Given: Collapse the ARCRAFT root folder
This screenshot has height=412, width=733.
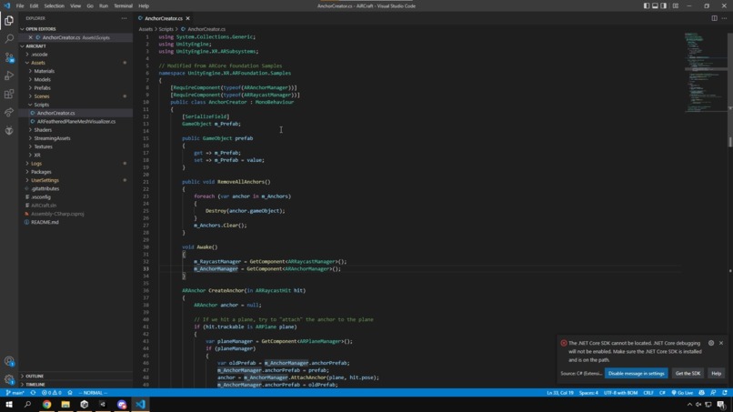Looking at the screenshot, I should point(75,46).
